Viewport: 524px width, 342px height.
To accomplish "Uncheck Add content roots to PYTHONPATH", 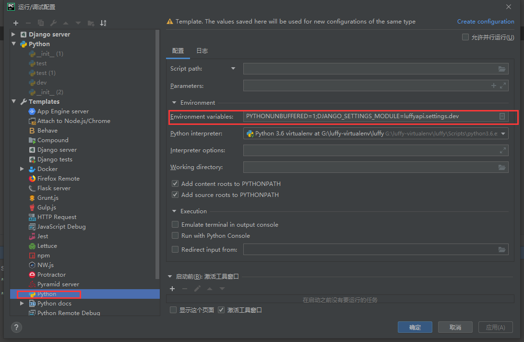I will tap(175, 183).
